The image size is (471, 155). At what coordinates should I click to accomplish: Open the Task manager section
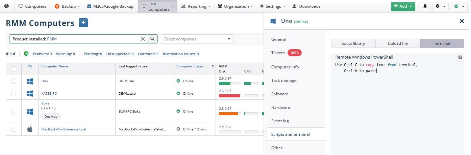pyautogui.click(x=284, y=81)
